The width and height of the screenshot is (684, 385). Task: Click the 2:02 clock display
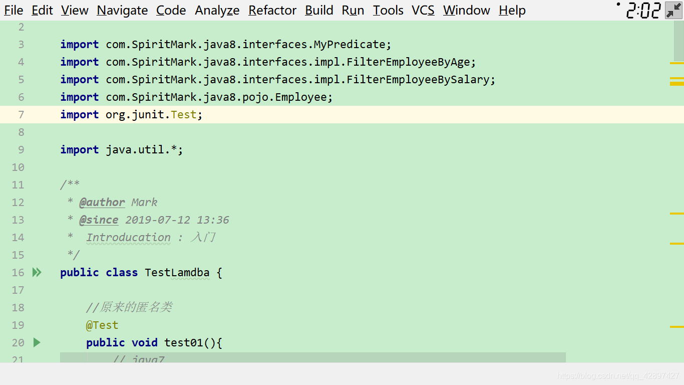pos(643,11)
